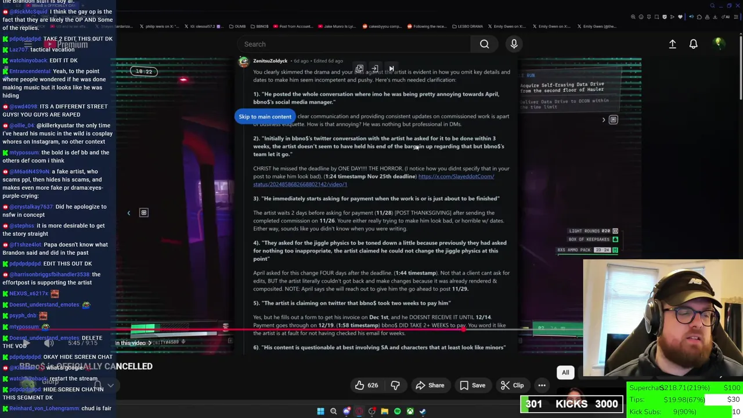Open 'Jake Munro Is Lyi...' bookmark
Viewport: 743px width, 418px height.
(336, 26)
